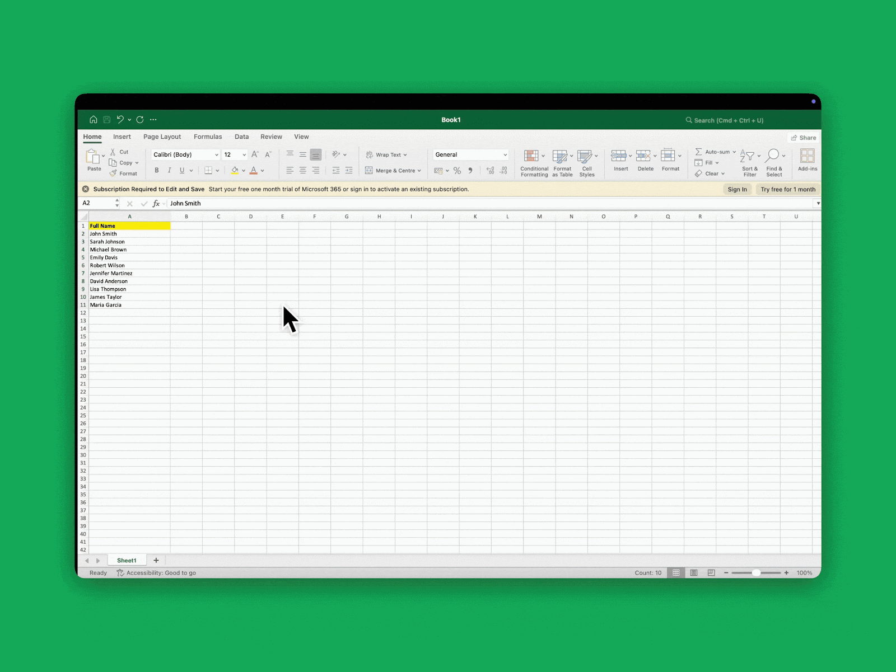Apply Percent number format

(x=458, y=170)
